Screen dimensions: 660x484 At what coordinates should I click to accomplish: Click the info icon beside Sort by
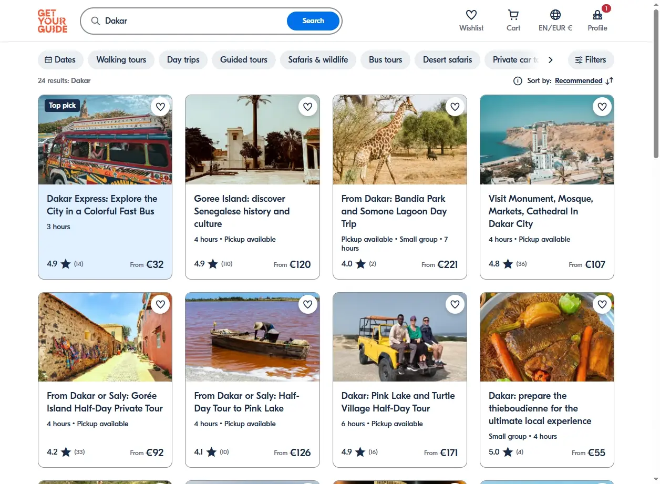[x=518, y=81]
